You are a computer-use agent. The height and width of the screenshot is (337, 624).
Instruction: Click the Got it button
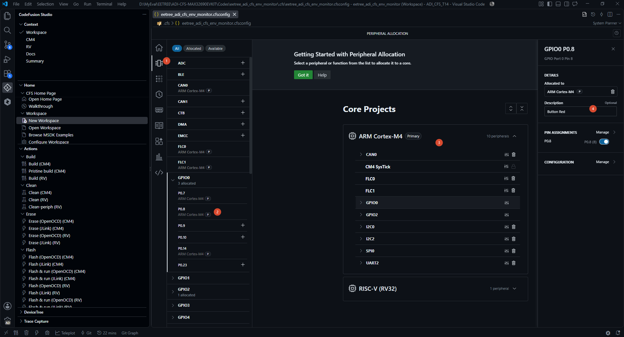tap(303, 75)
